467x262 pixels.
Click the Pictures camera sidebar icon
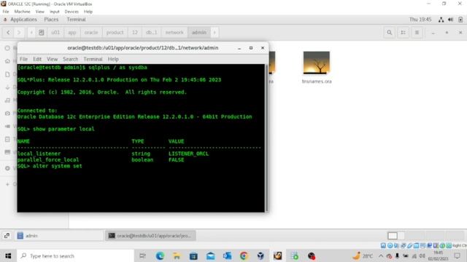(7, 114)
